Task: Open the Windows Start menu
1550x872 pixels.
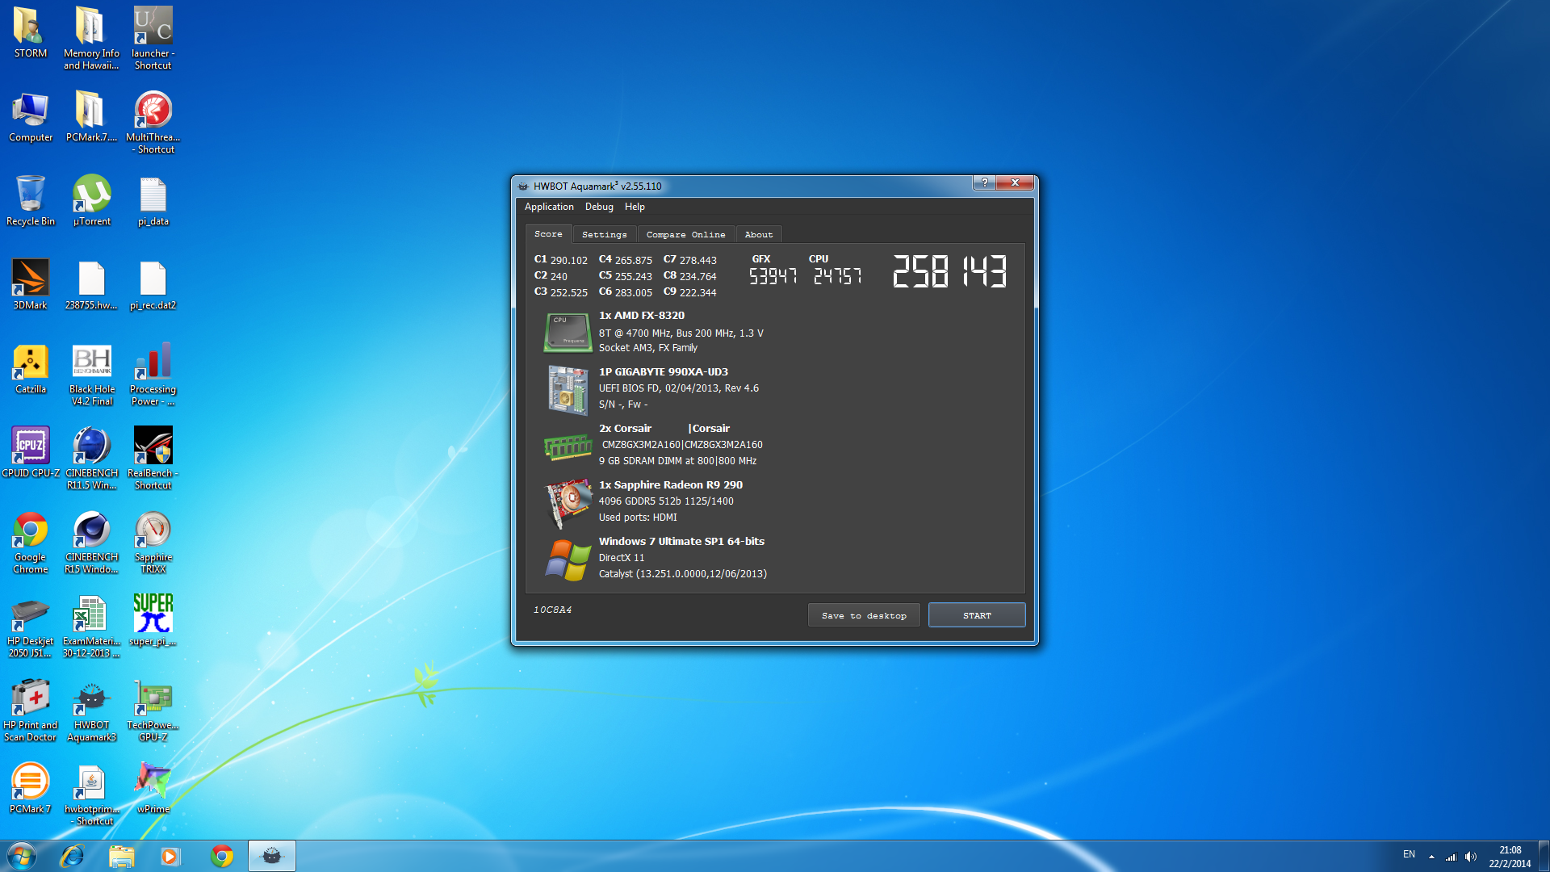Action: point(22,856)
